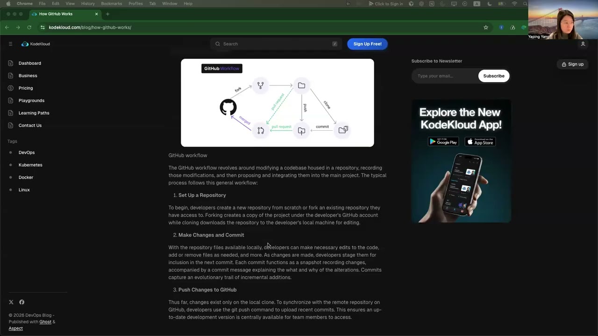
Task: Focus the Search input field
Action: tap(276, 44)
